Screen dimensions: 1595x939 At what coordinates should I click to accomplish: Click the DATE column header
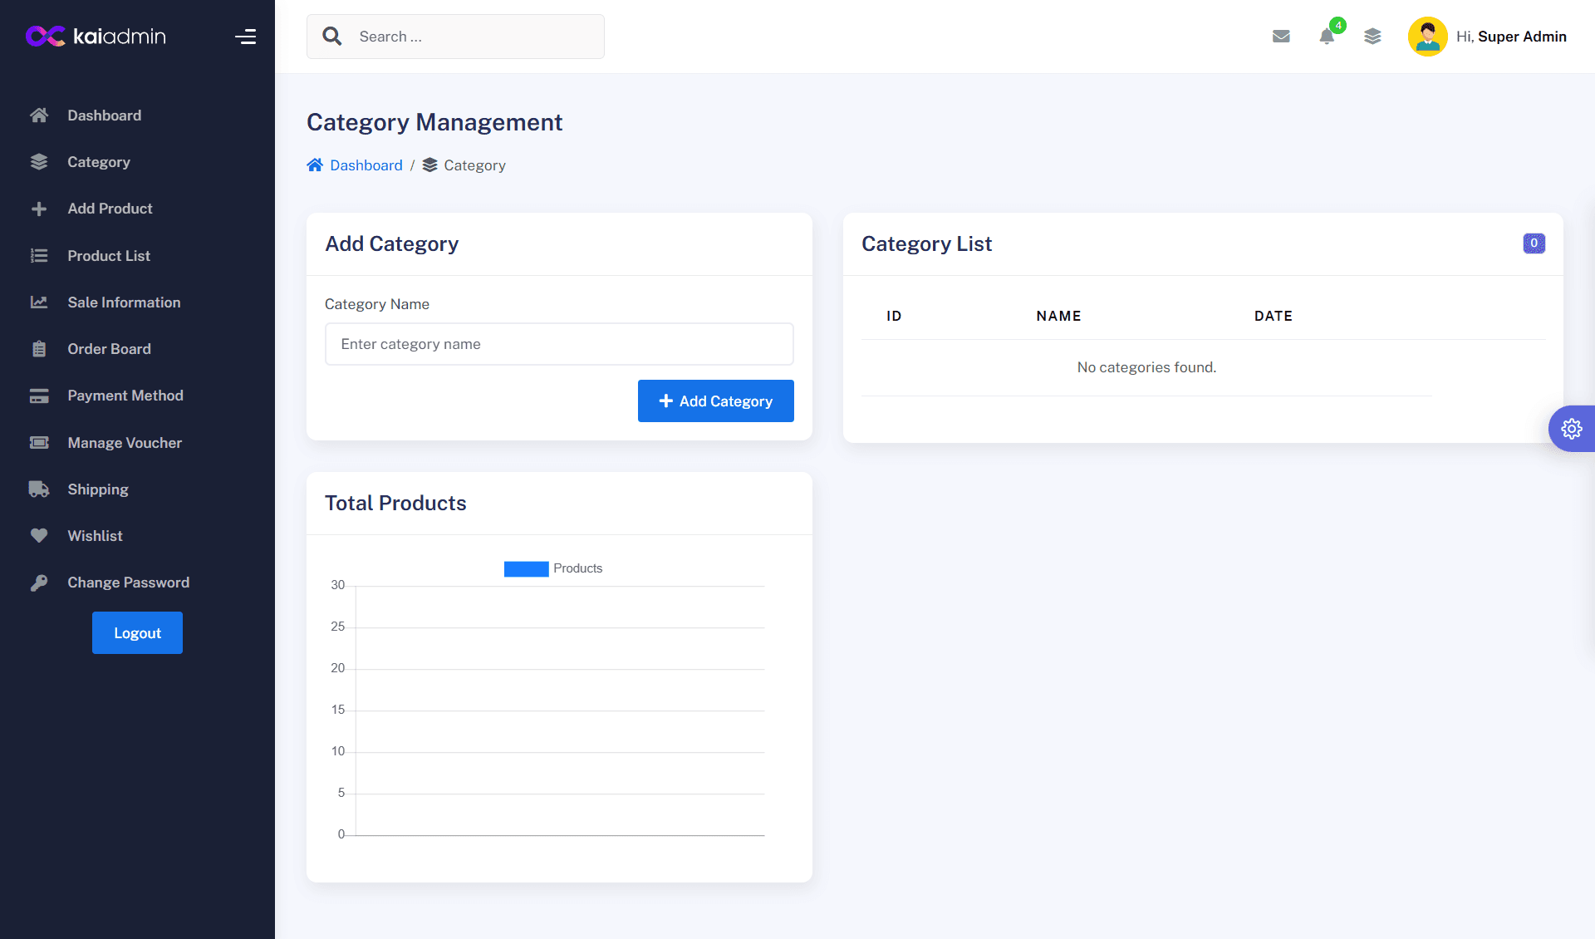[x=1273, y=316]
